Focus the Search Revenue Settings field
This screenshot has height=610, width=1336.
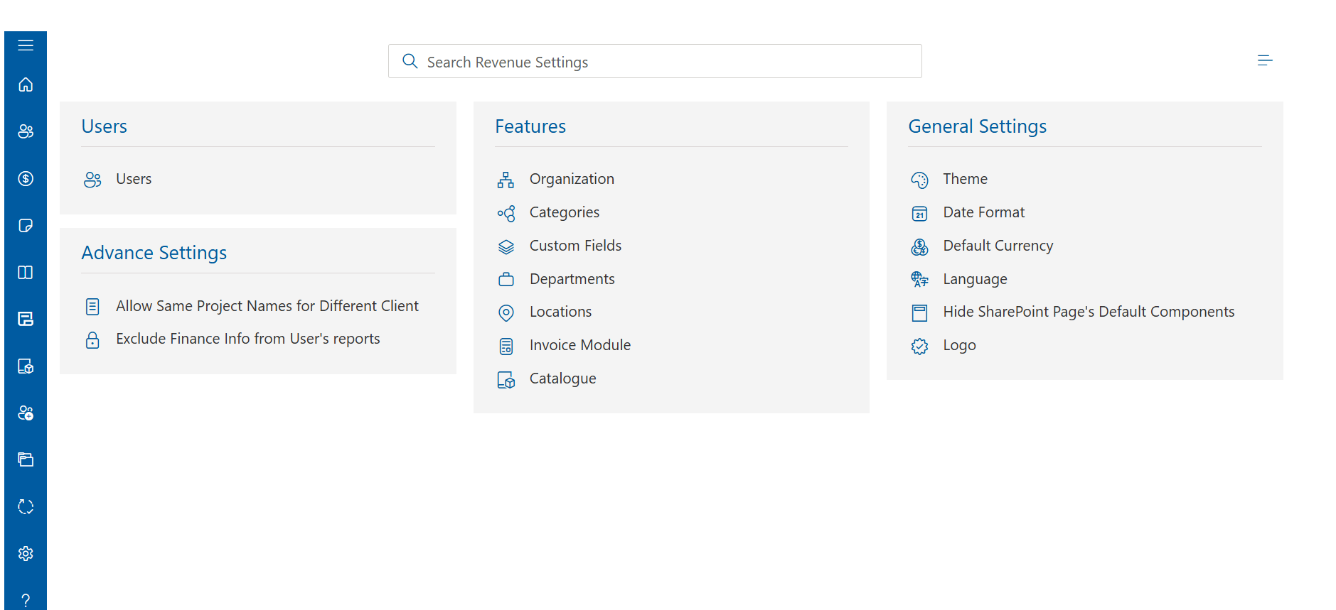[655, 61]
